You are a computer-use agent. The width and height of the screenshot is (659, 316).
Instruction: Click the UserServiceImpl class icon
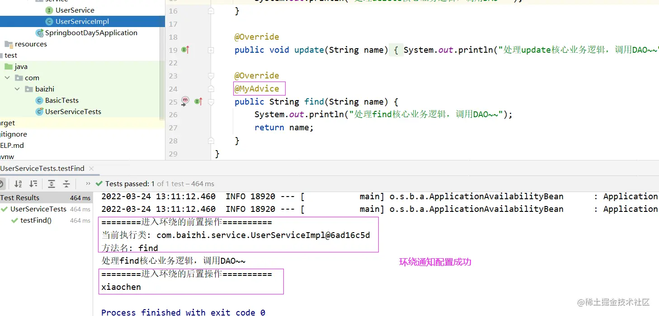[x=49, y=21]
